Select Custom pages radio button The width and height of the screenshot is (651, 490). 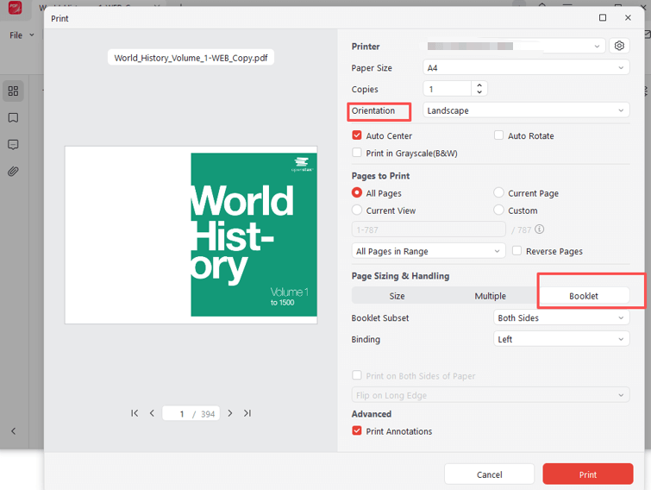(498, 210)
